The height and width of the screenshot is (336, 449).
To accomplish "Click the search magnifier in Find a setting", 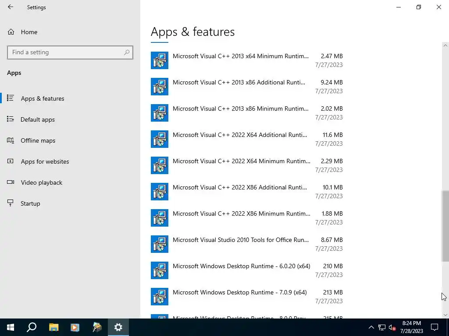I will (127, 52).
